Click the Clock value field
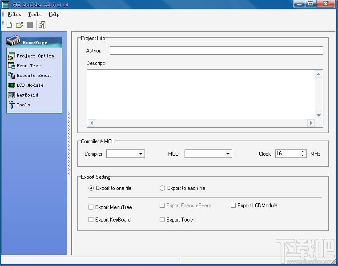 (288, 154)
